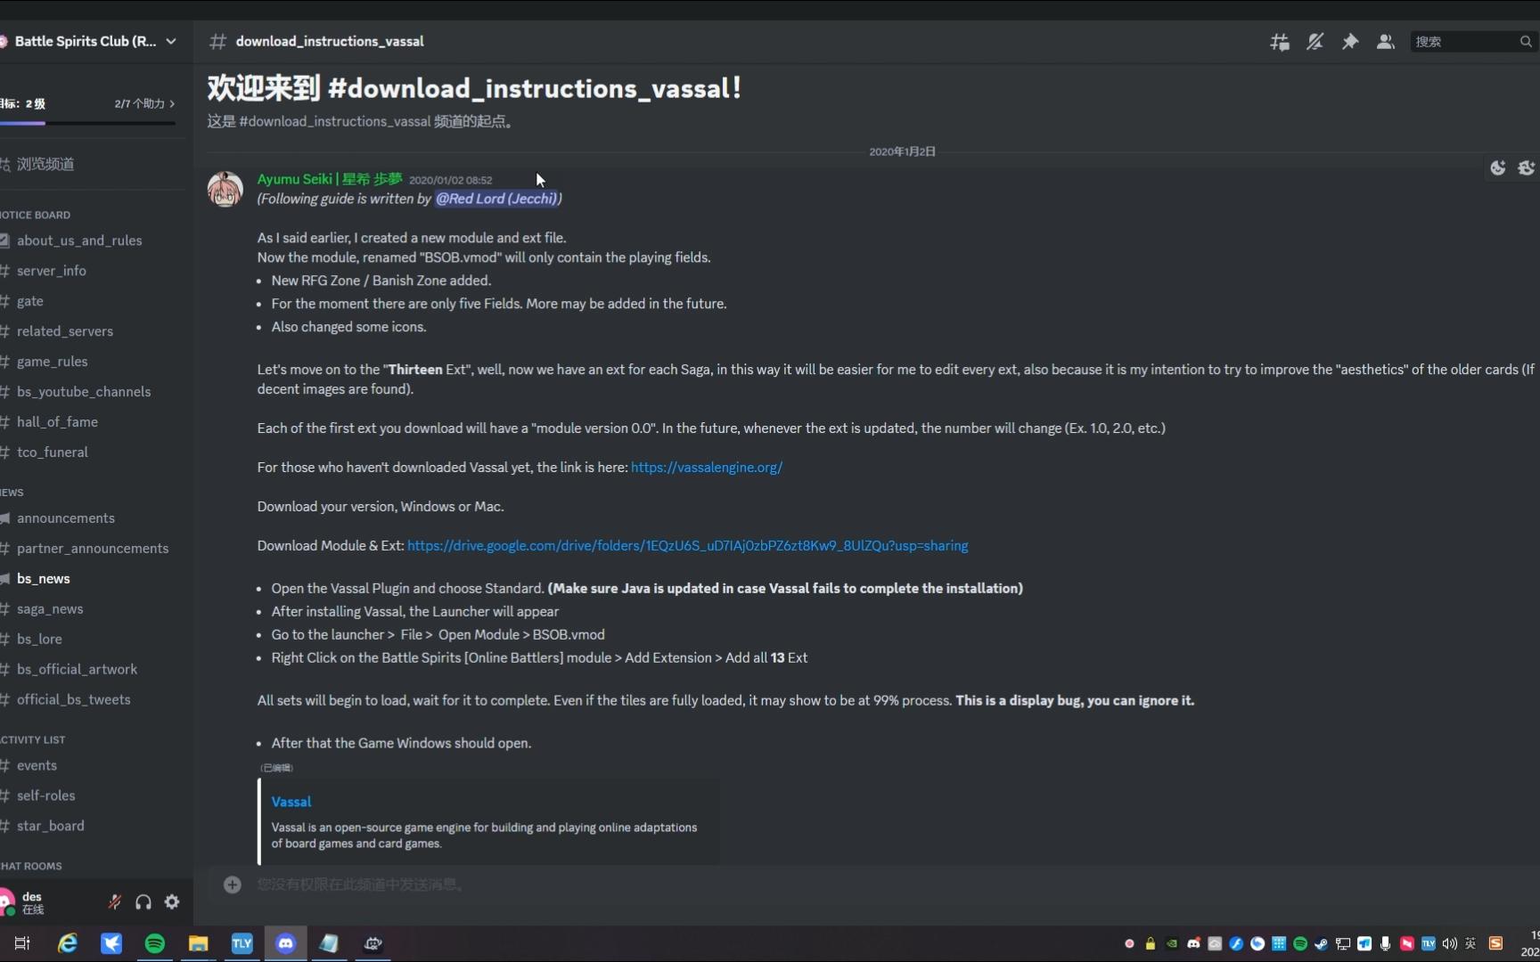Show pinned messages
1540x962 pixels.
pyautogui.click(x=1350, y=42)
